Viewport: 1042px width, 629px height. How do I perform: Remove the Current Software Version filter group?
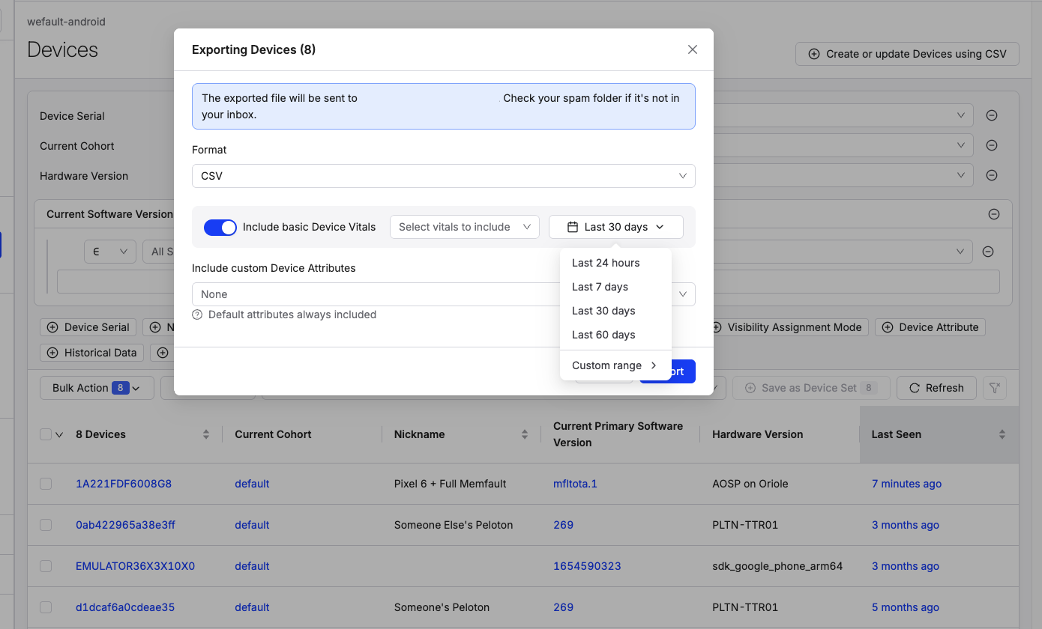click(x=994, y=214)
